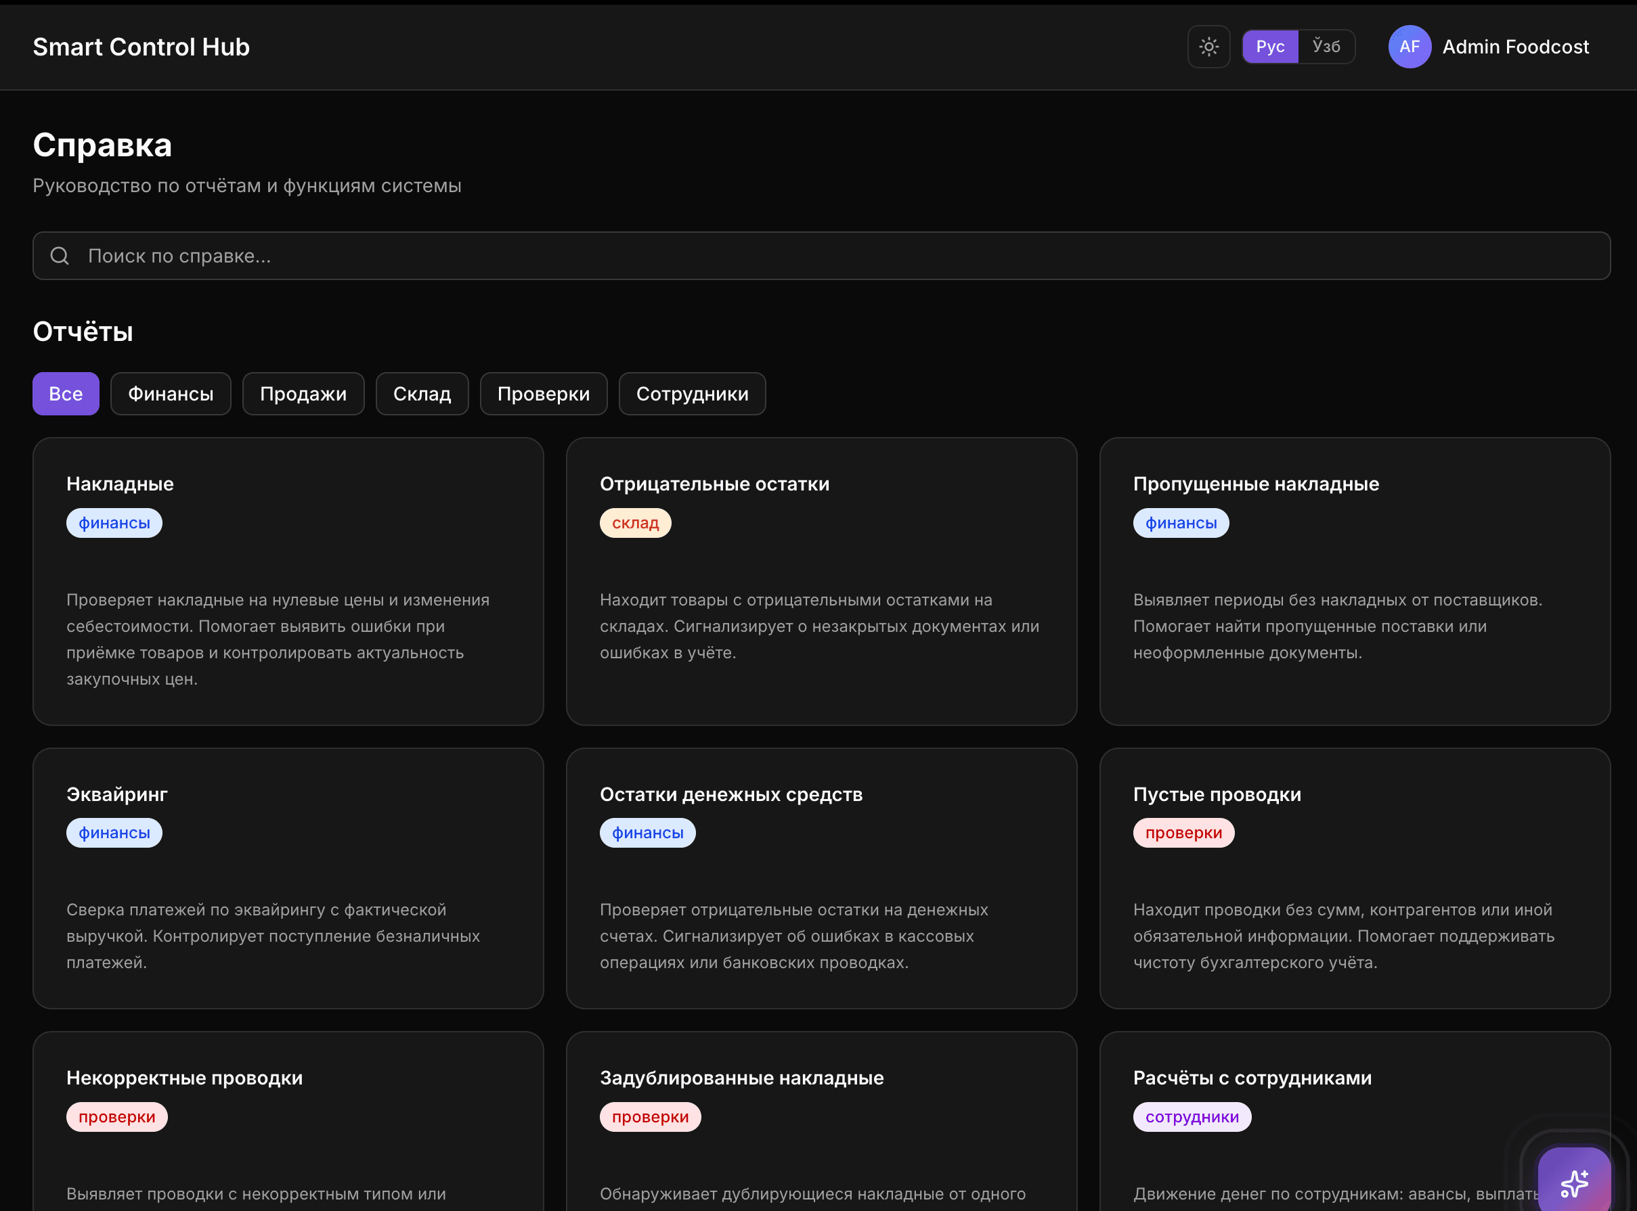Click the Отрицательные остатки description text

(819, 626)
